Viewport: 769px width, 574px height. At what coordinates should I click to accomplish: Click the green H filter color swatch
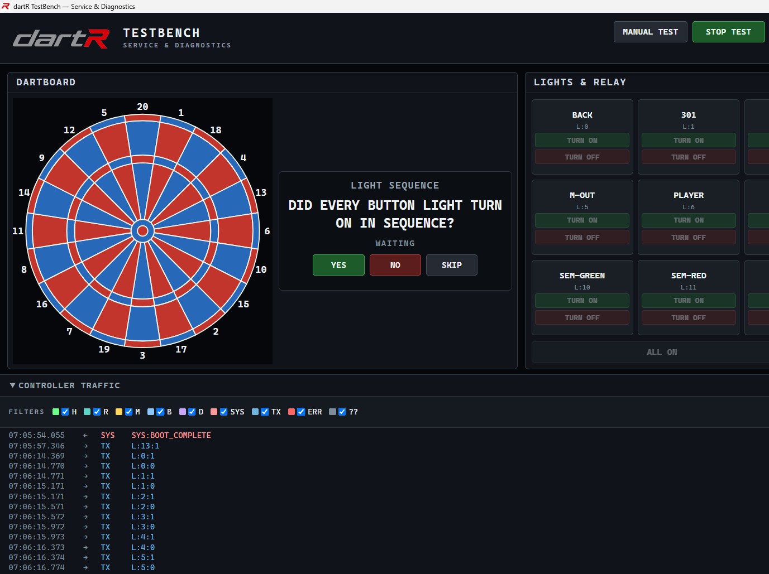[56, 412]
